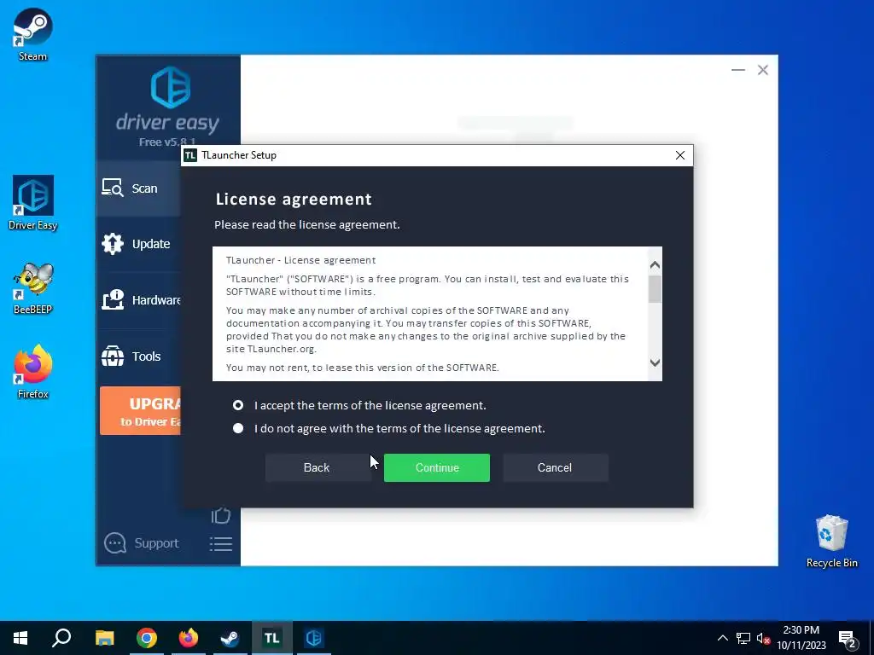This screenshot has height=655, width=874.
Task: Click the green Continue button
Action: (436, 467)
